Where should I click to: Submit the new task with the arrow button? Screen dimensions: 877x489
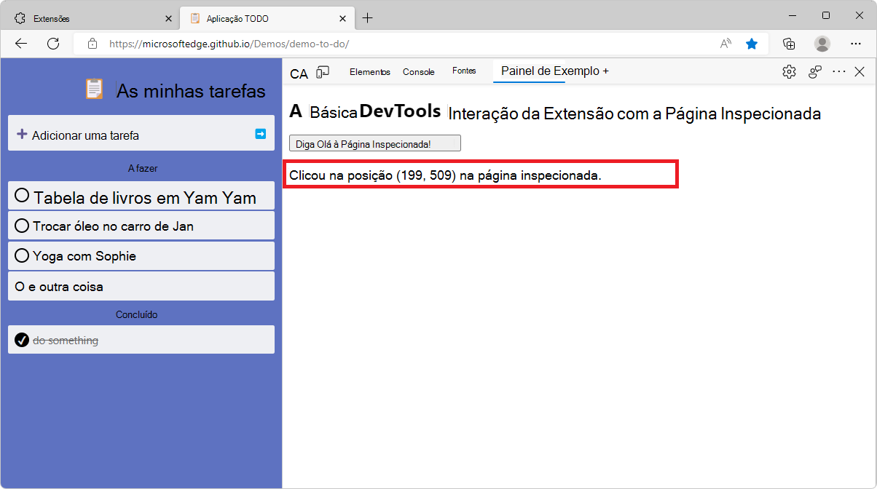[x=260, y=133]
